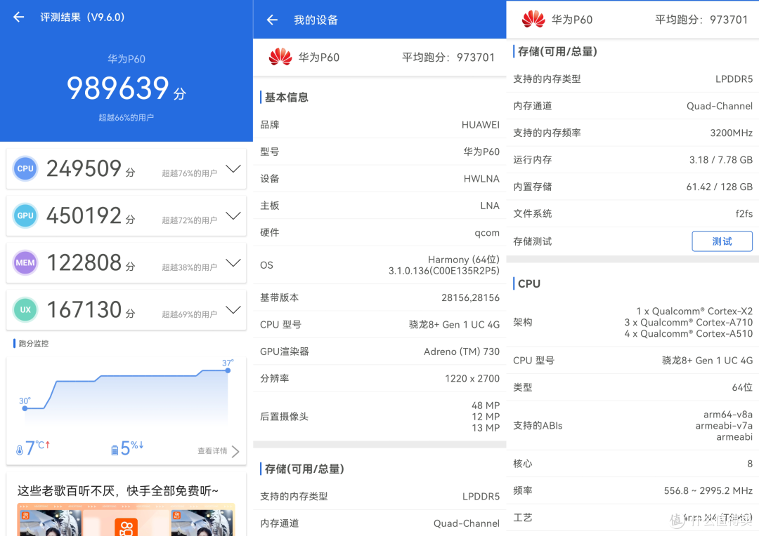Tap the 37° point on temperature chart
Screen dimensions: 759x536
tap(228, 370)
